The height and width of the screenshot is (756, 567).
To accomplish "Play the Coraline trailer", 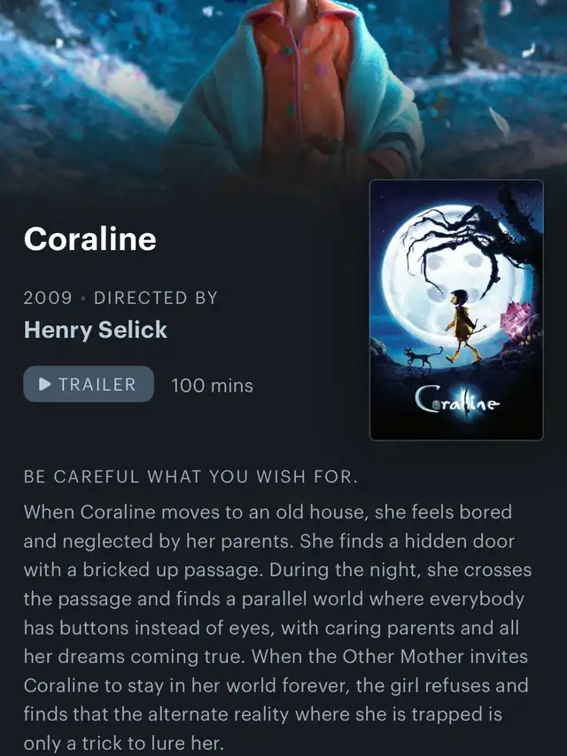I will click(x=89, y=385).
